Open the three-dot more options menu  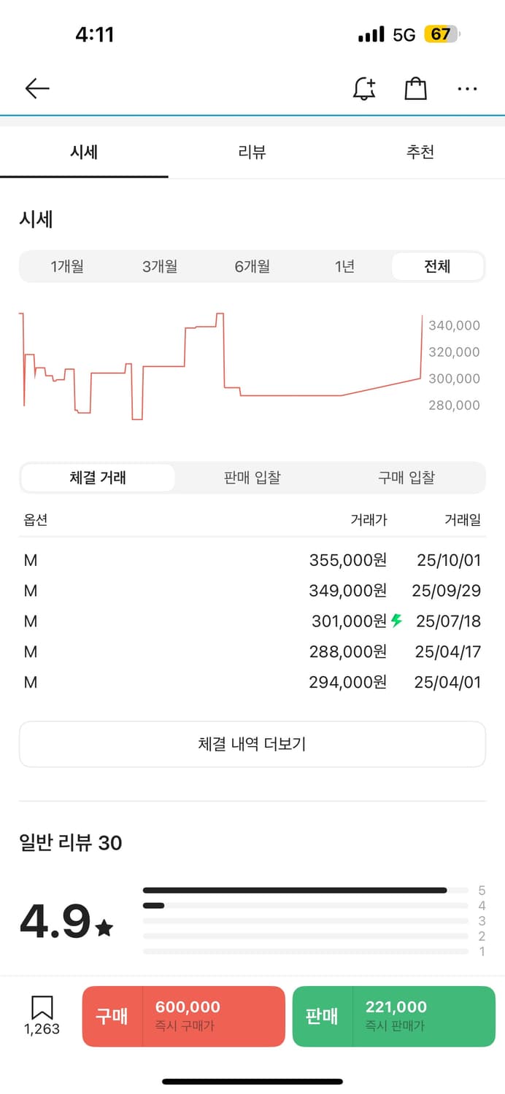pos(467,89)
